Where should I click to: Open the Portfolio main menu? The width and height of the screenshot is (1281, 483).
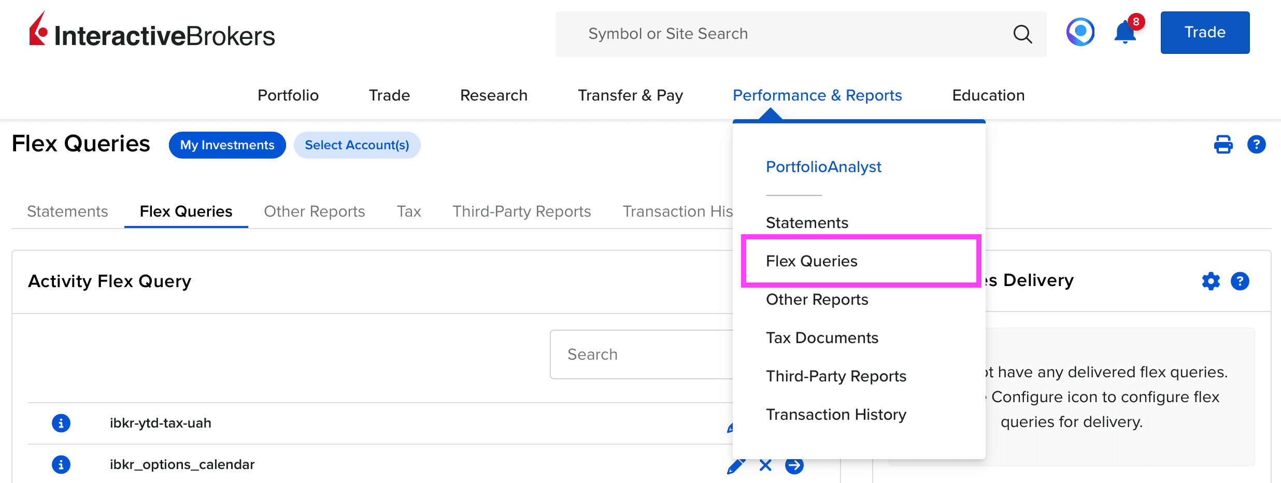288,95
